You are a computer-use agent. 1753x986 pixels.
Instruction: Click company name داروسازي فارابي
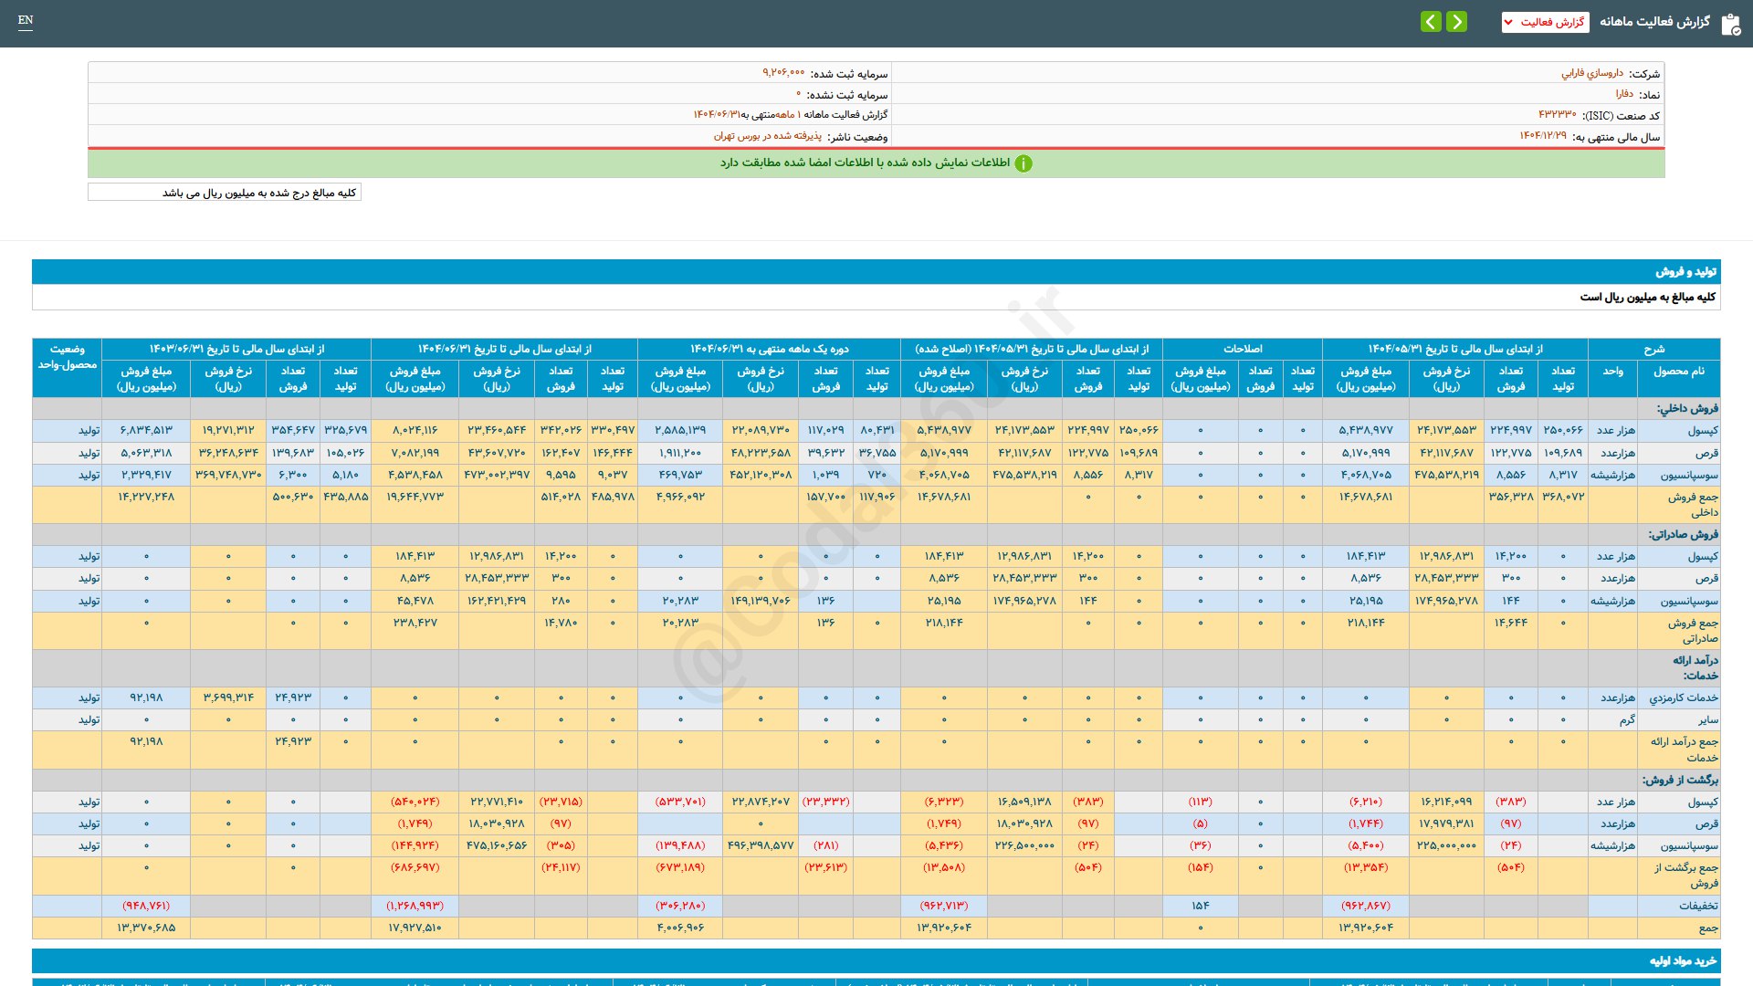click(x=1591, y=73)
